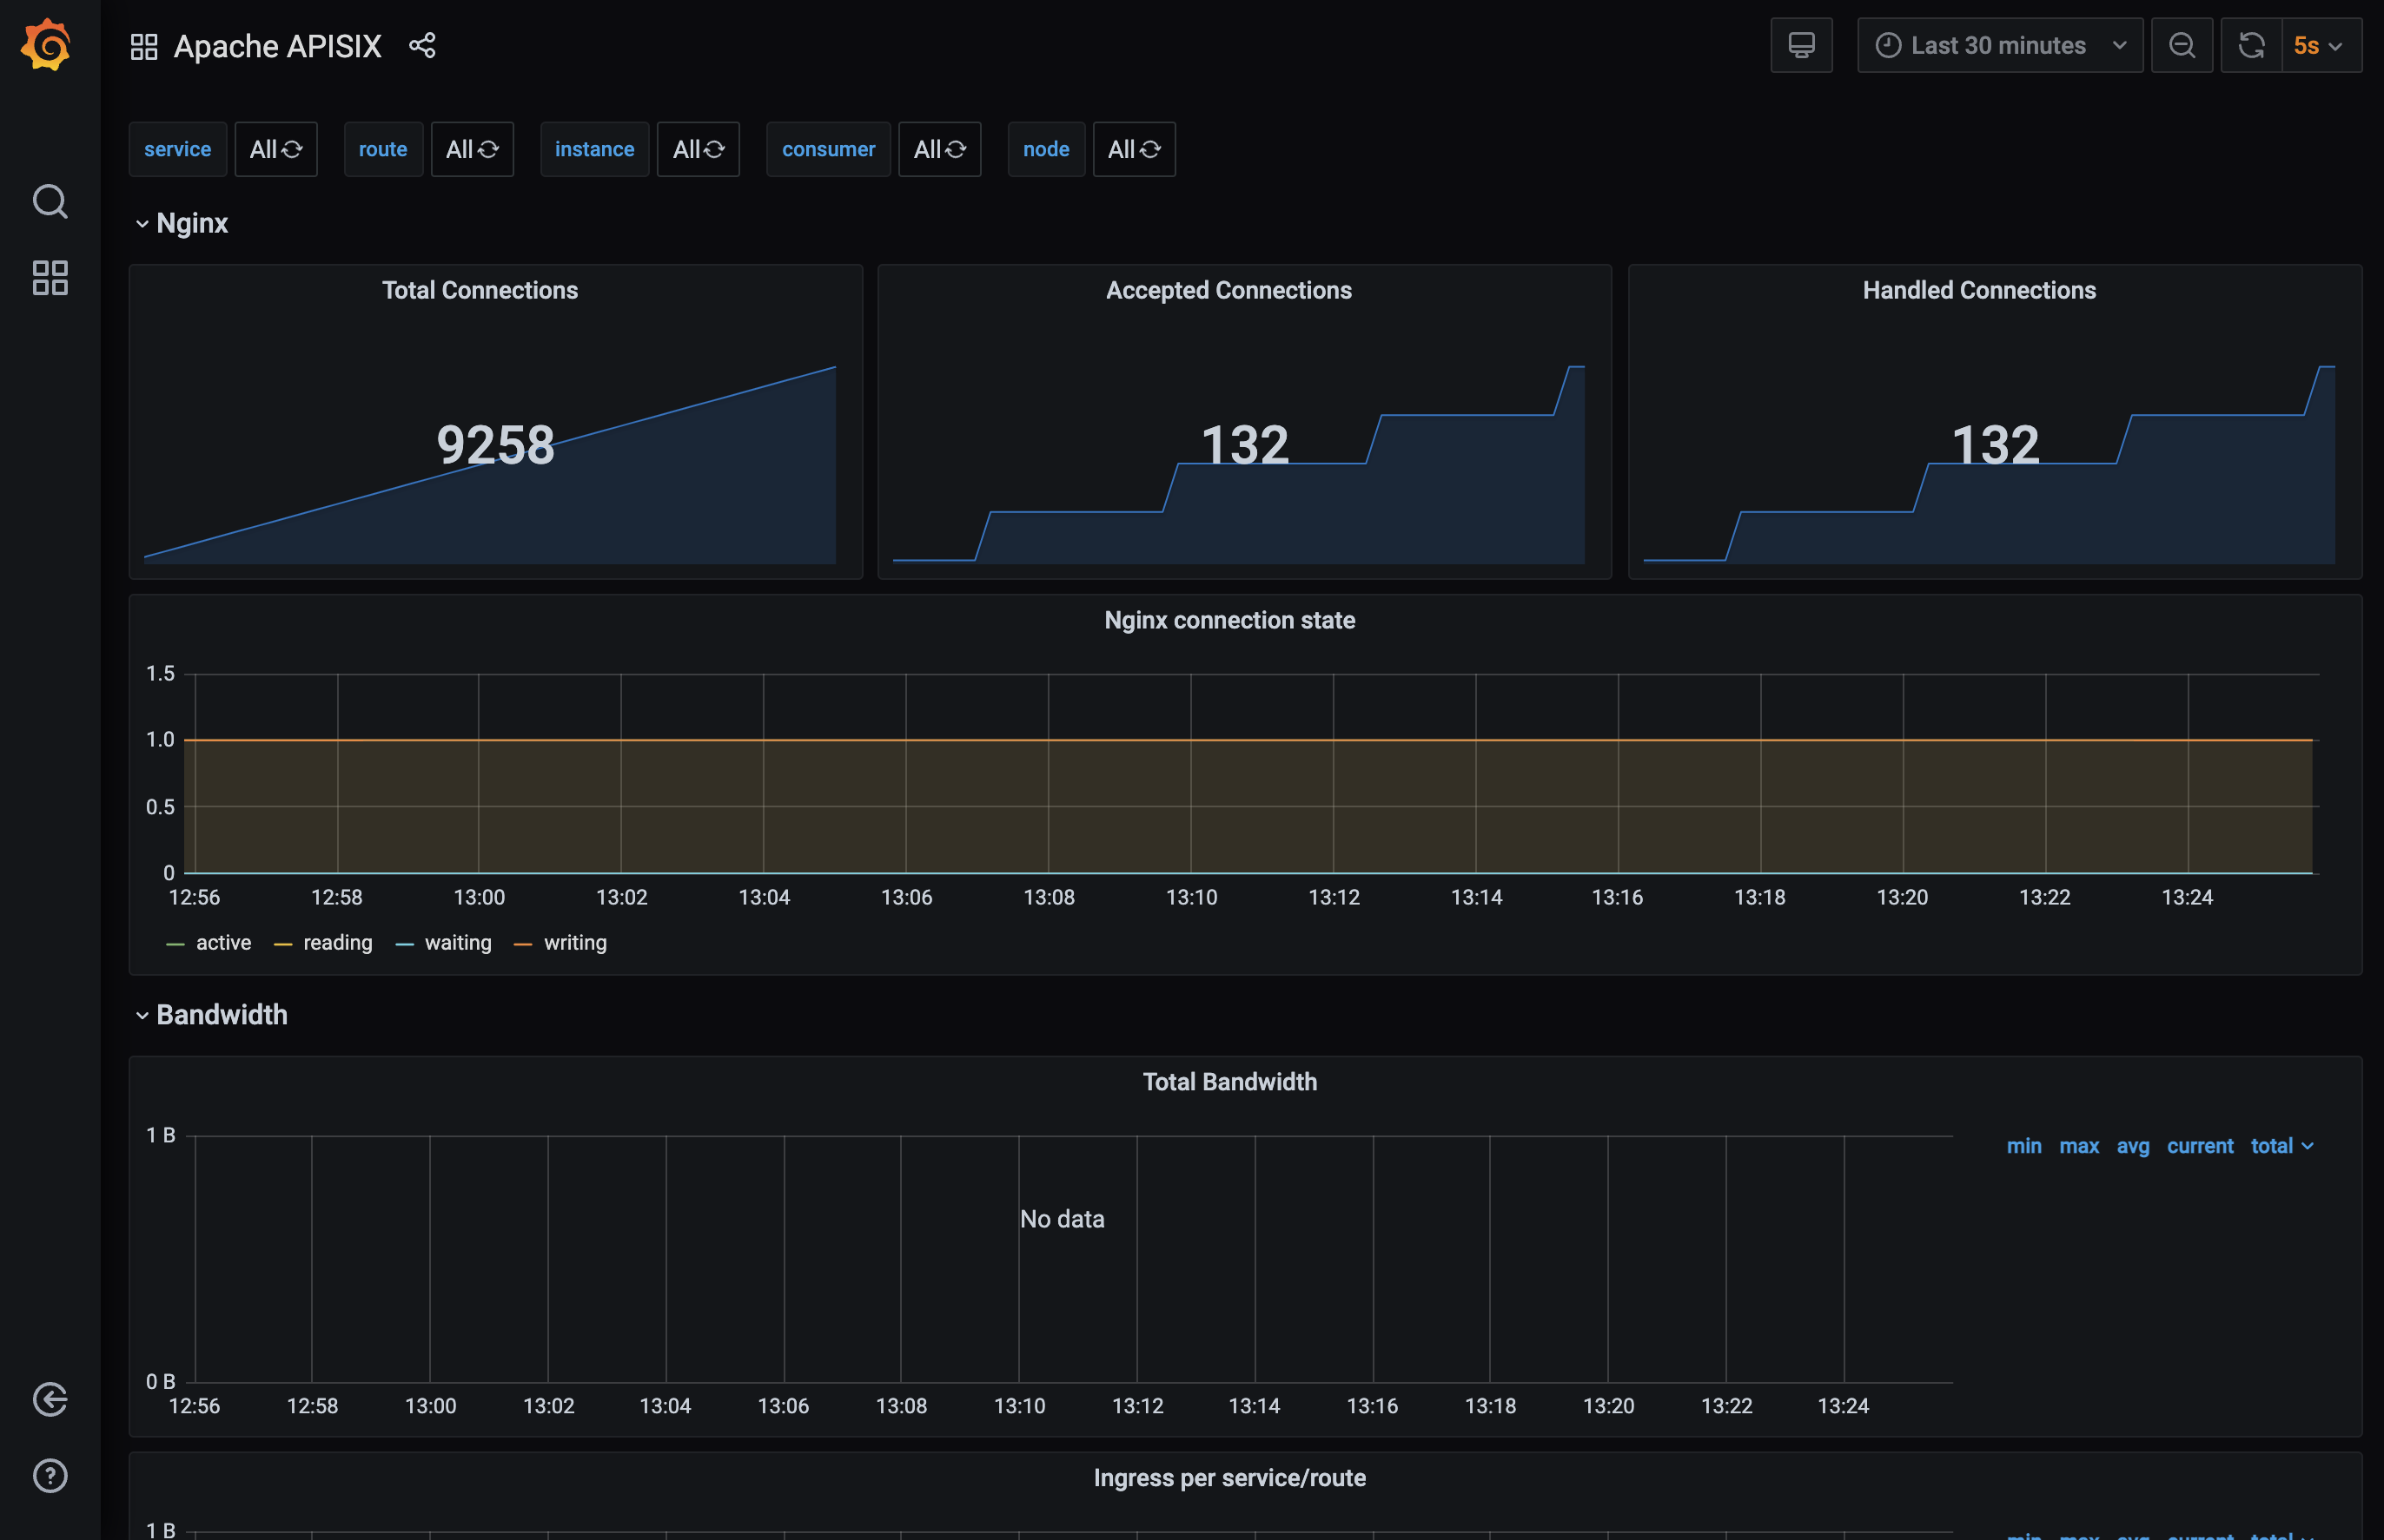Toggle the waiting series in legend

tap(459, 943)
